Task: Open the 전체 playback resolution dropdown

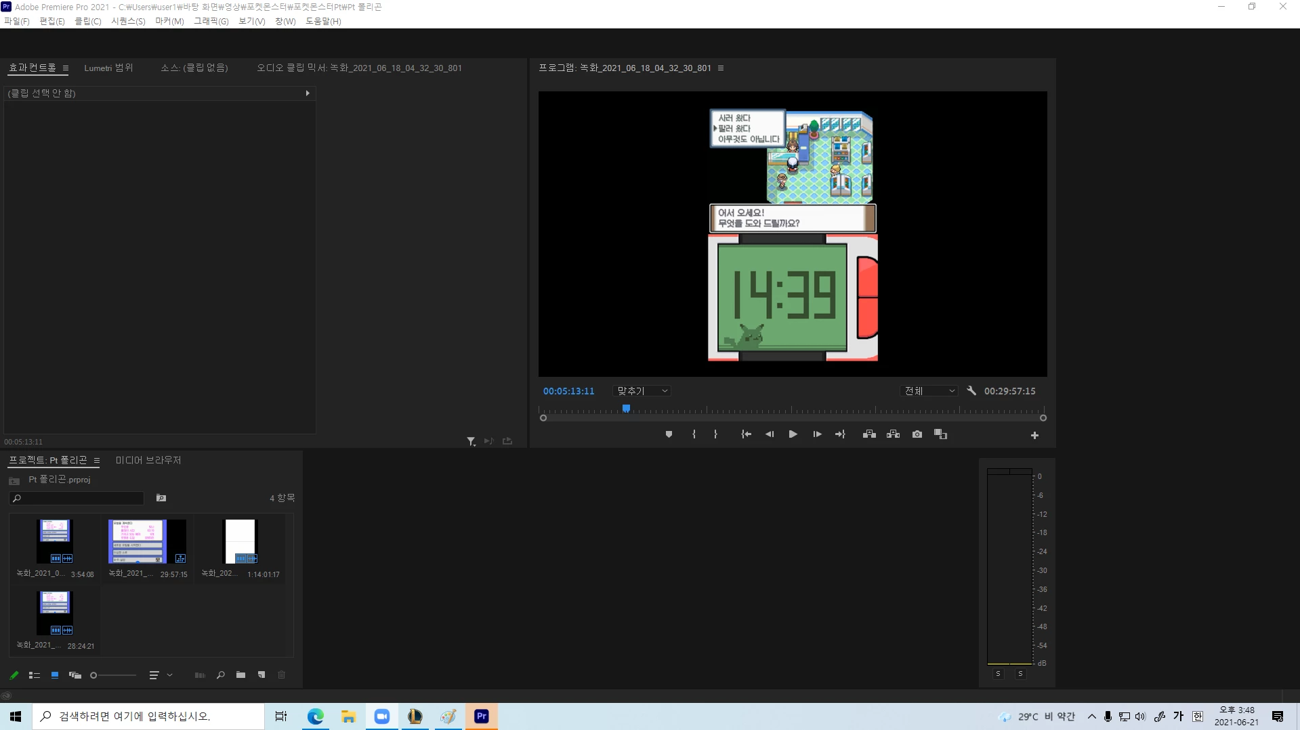Action: tap(929, 391)
